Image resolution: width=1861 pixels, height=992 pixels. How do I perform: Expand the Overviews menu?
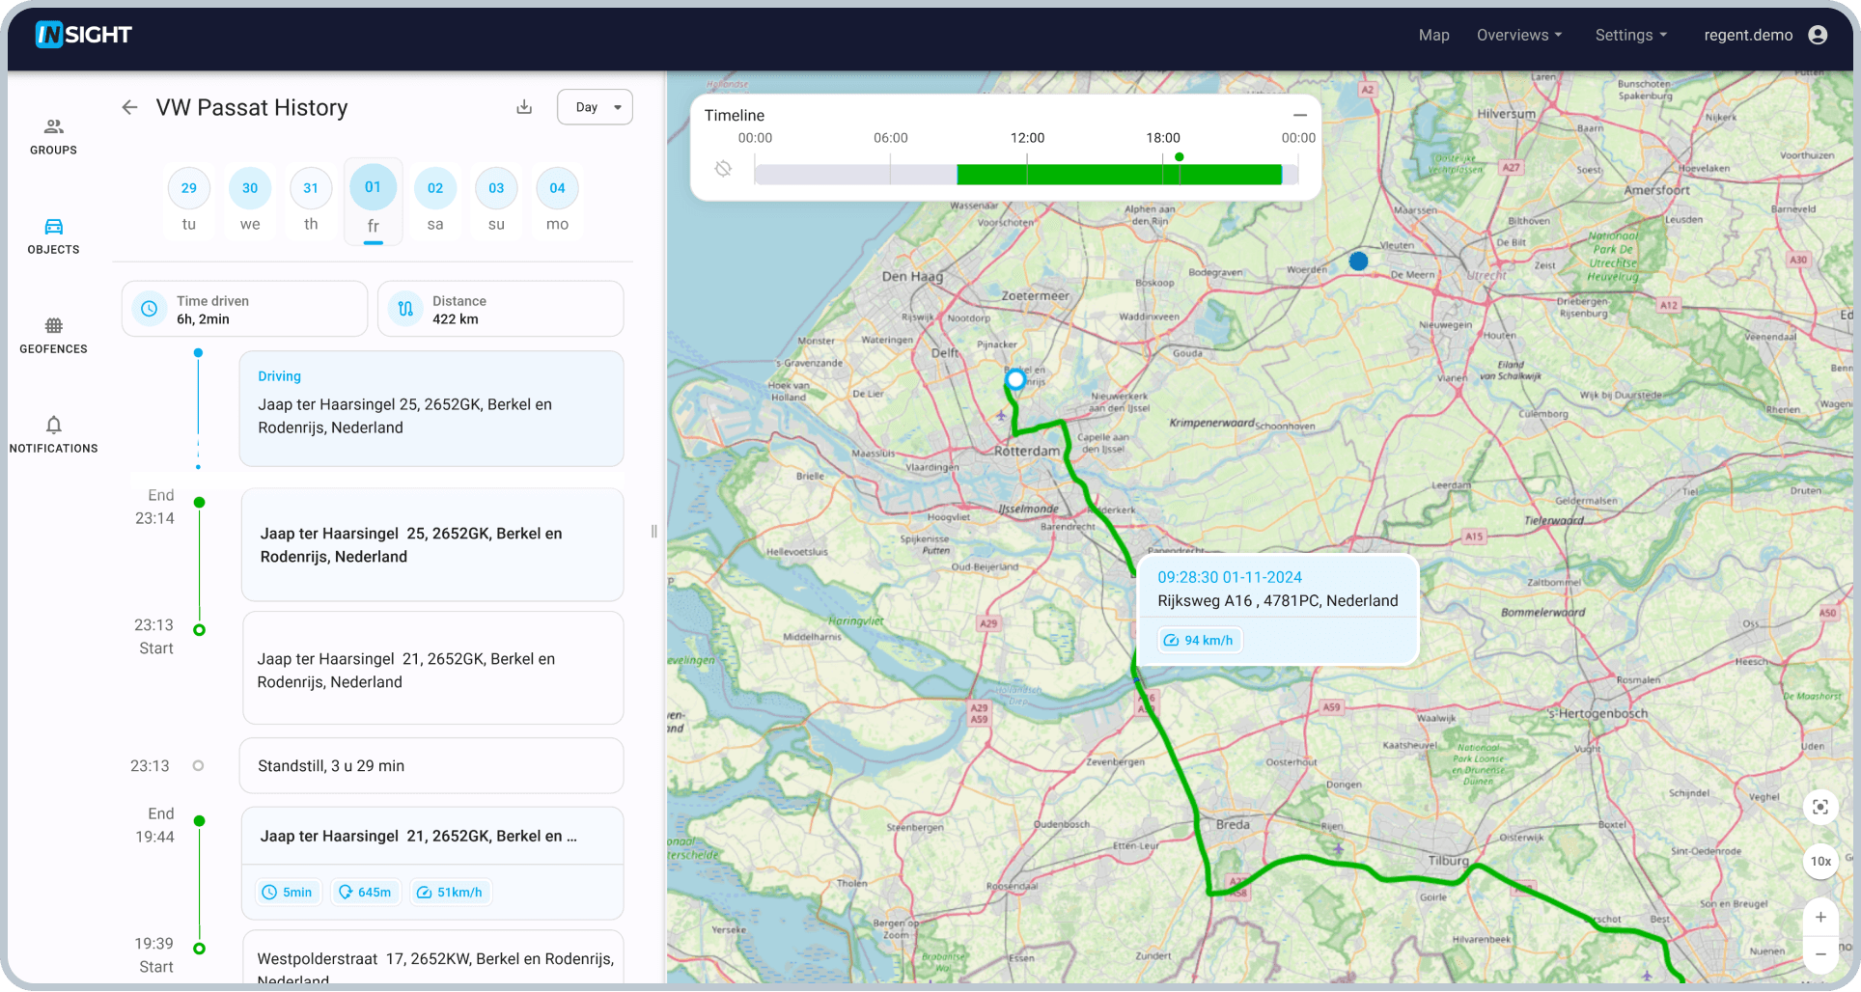pos(1518,35)
